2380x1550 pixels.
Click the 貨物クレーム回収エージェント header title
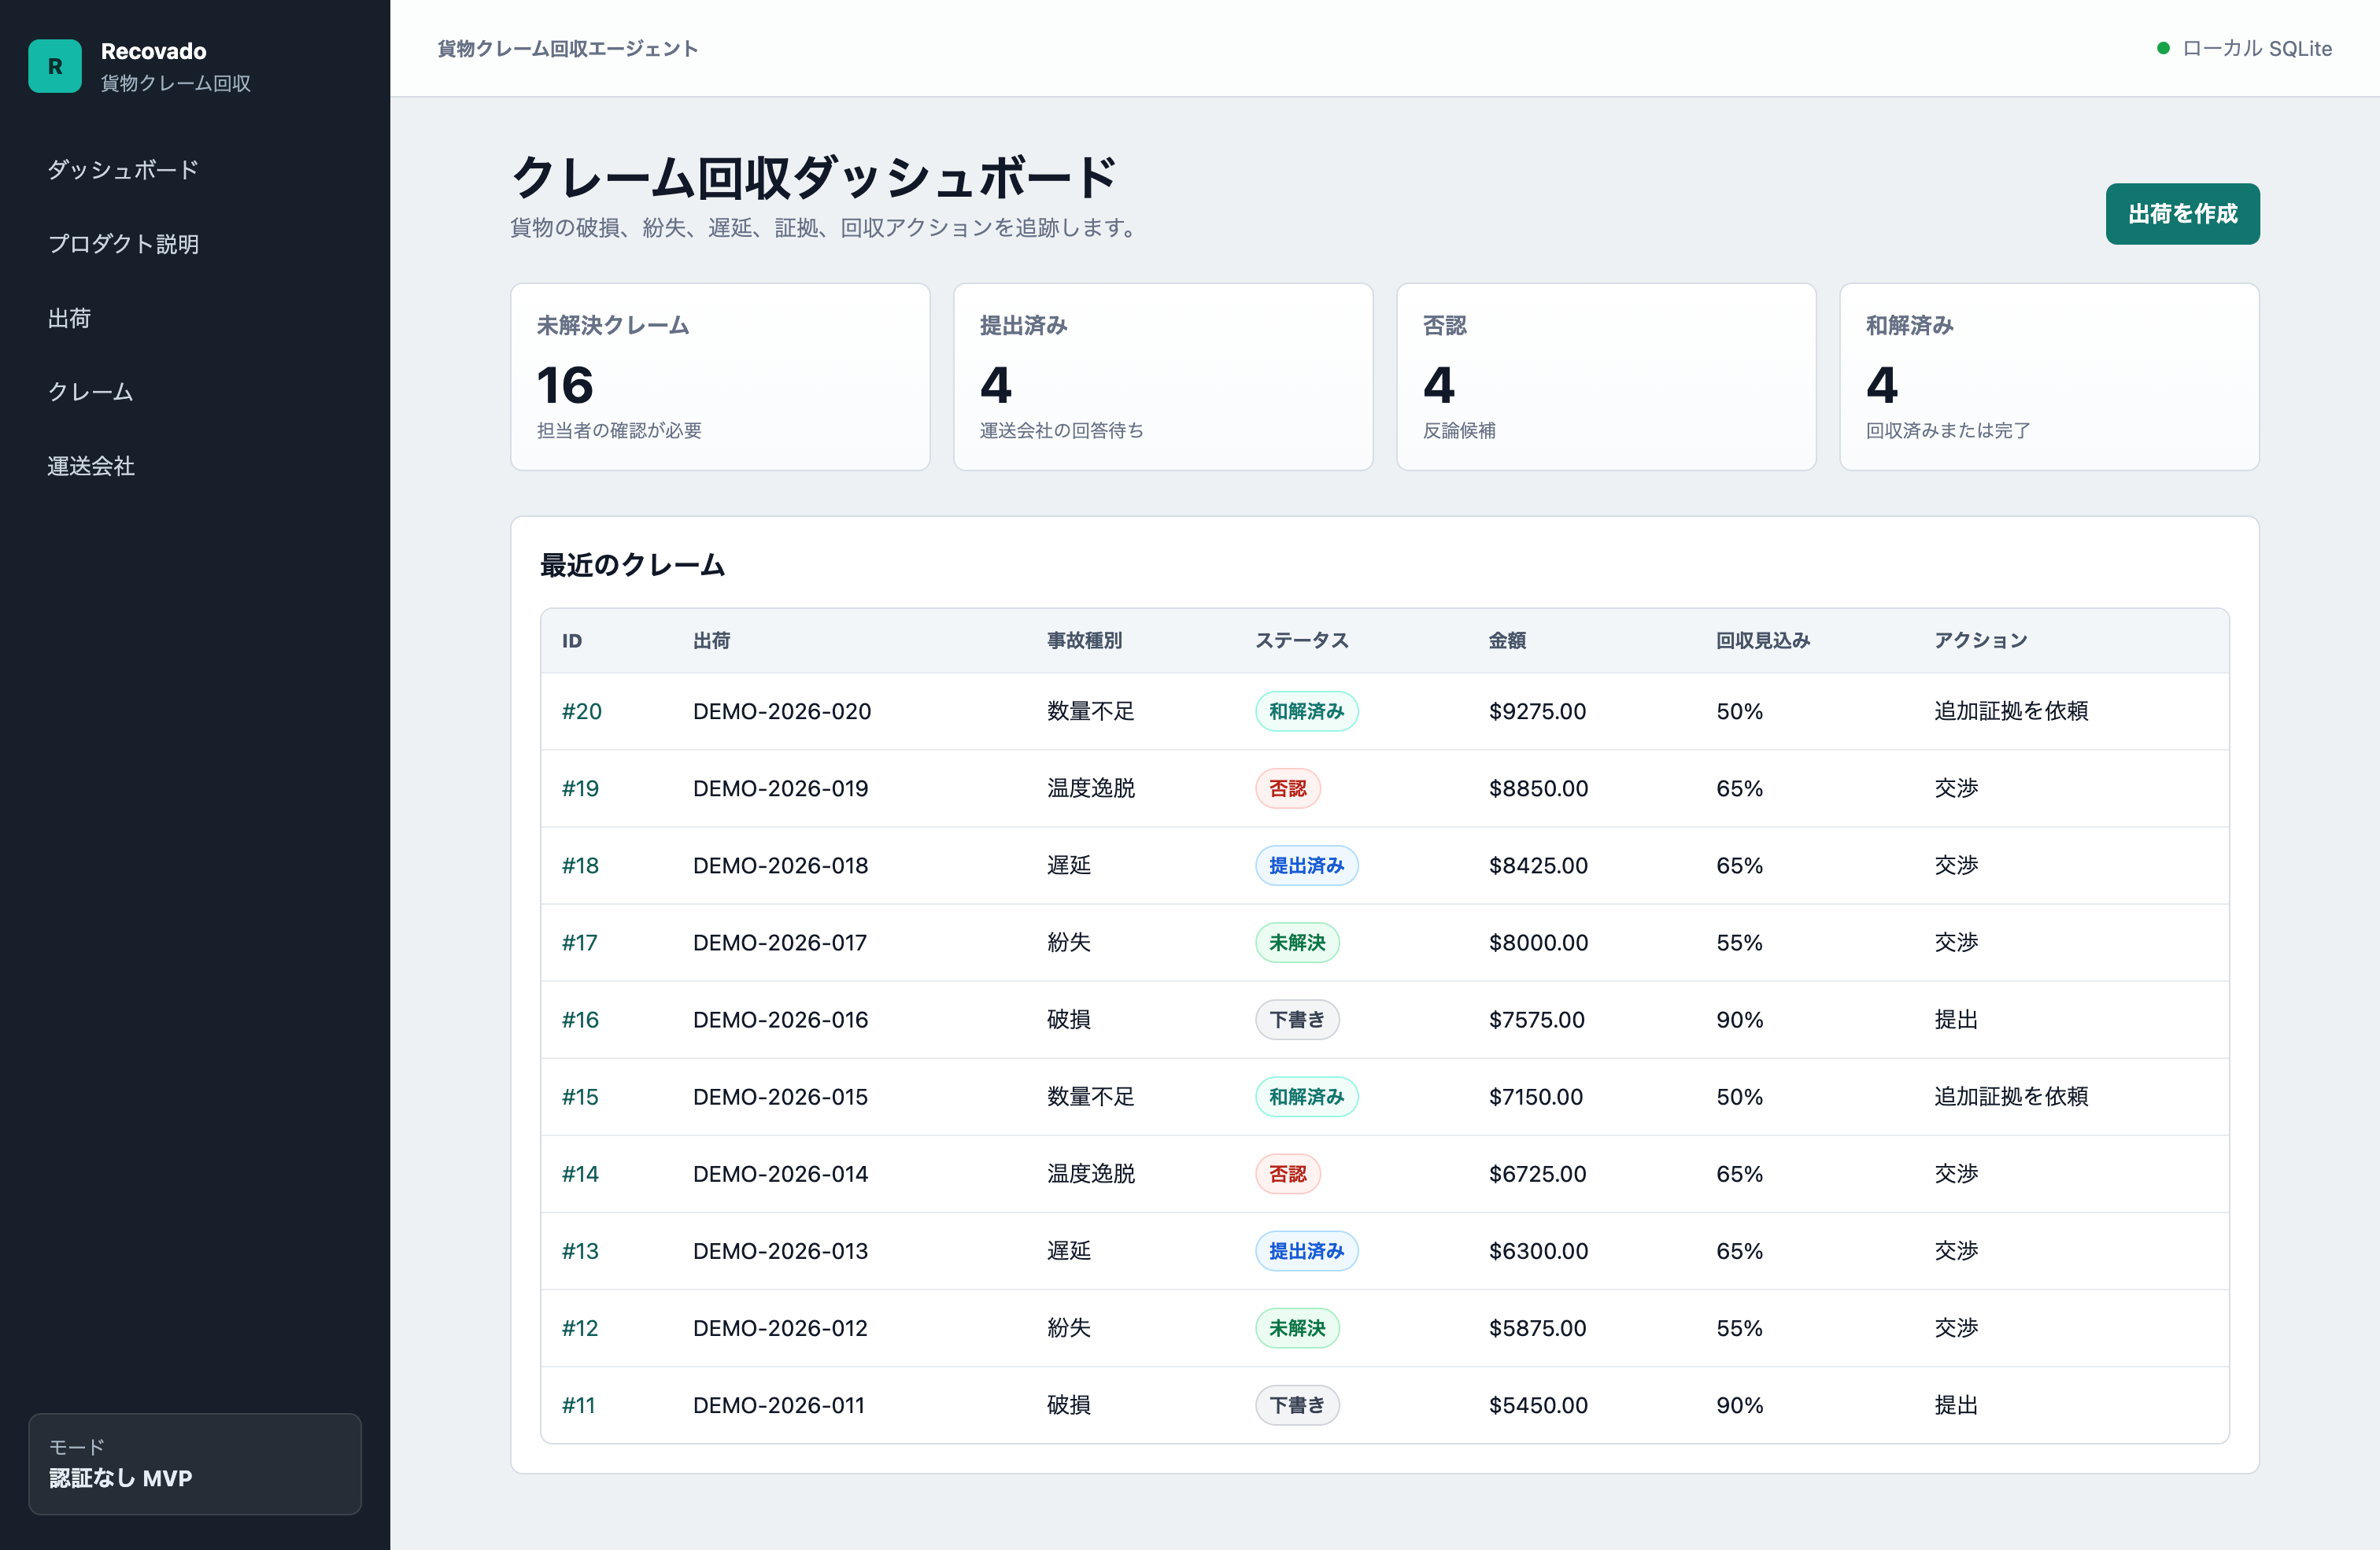pyautogui.click(x=567, y=48)
